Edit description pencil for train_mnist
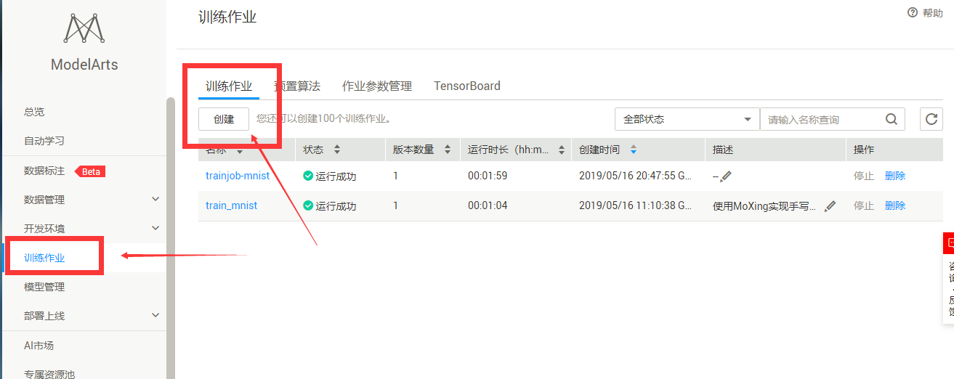 click(x=830, y=205)
